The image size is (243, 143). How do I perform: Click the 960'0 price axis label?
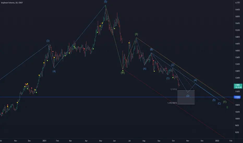(x=237, y=125)
